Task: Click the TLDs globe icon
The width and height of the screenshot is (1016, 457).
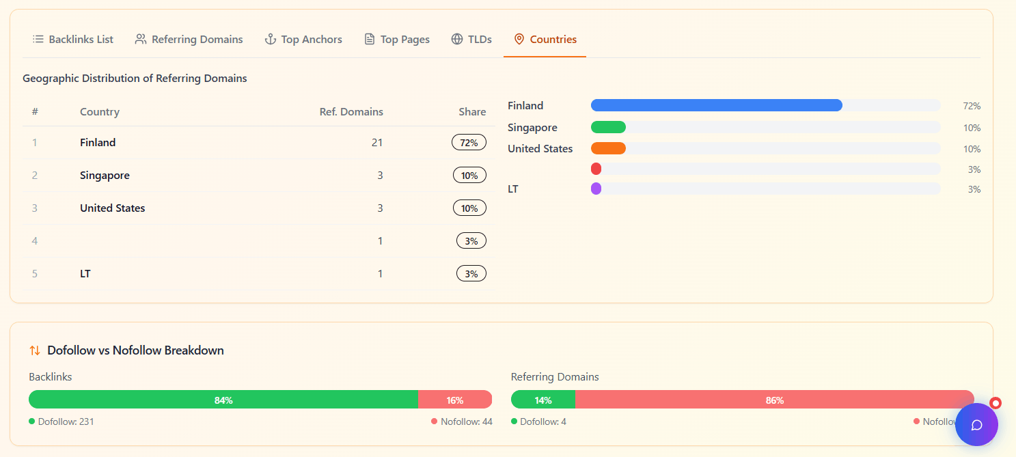Action: click(x=457, y=40)
